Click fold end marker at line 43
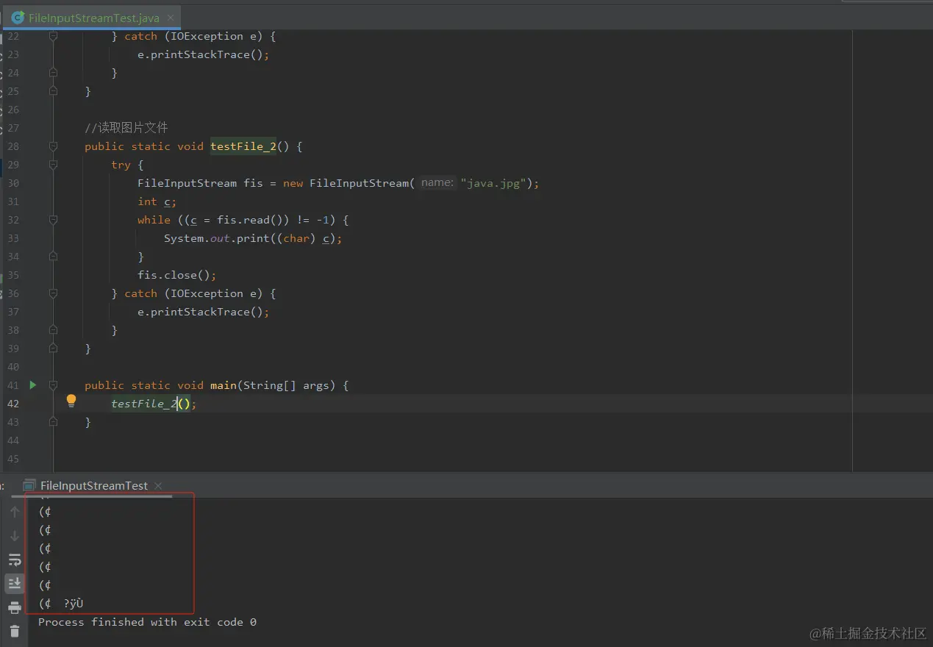This screenshot has height=647, width=933. point(53,422)
